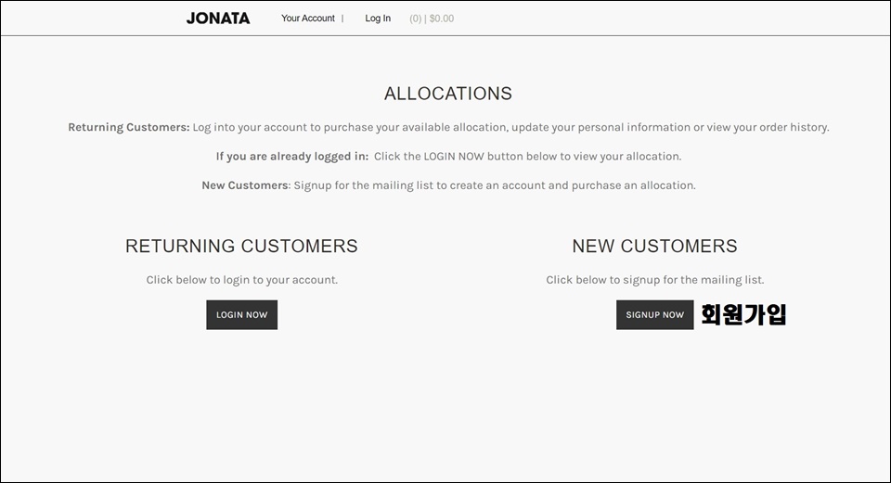Open the Your Account link
891x483 pixels.
coord(308,19)
